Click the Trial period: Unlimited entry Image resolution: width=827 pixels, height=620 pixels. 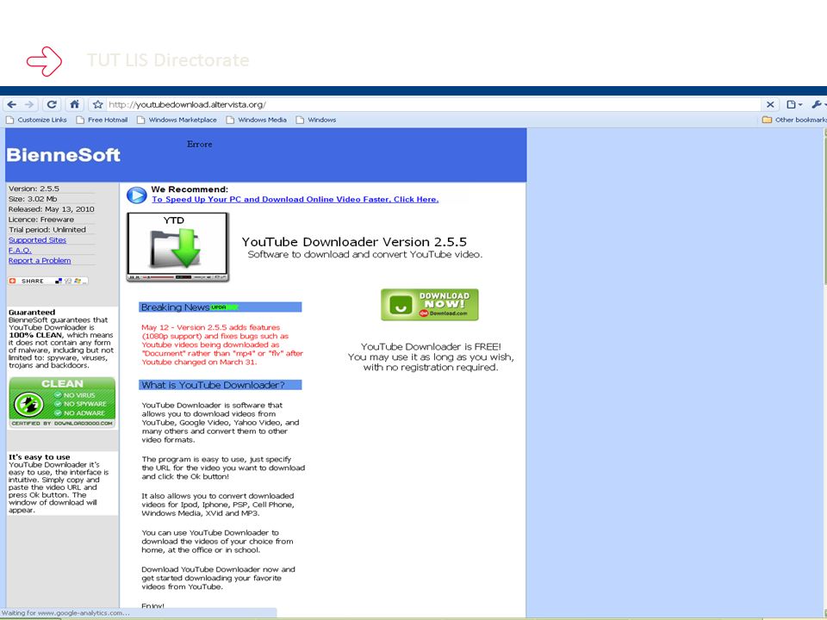47,229
